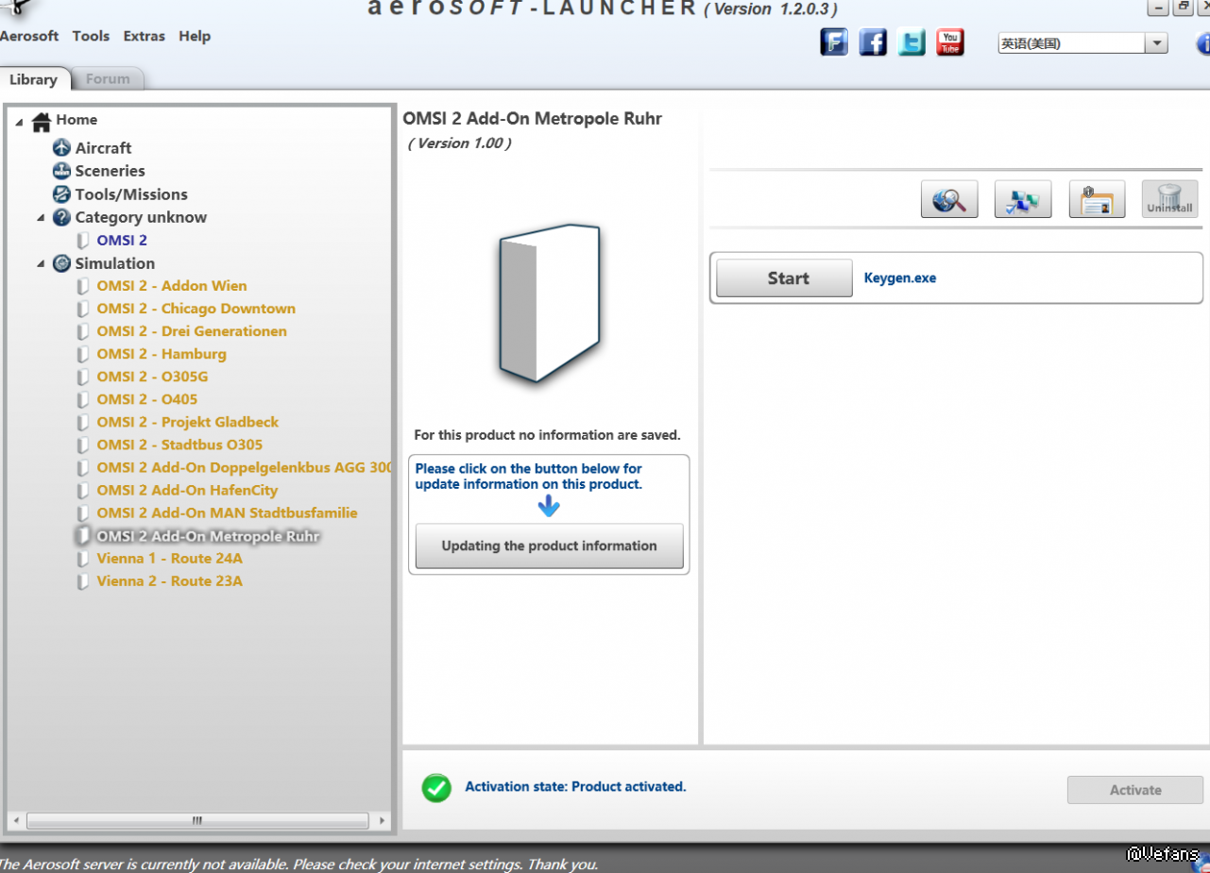Screen dimensions: 1210x873
Task: Click the product title OMSI 2 Add-On Metropole Ruhr
Action: [x=533, y=119]
